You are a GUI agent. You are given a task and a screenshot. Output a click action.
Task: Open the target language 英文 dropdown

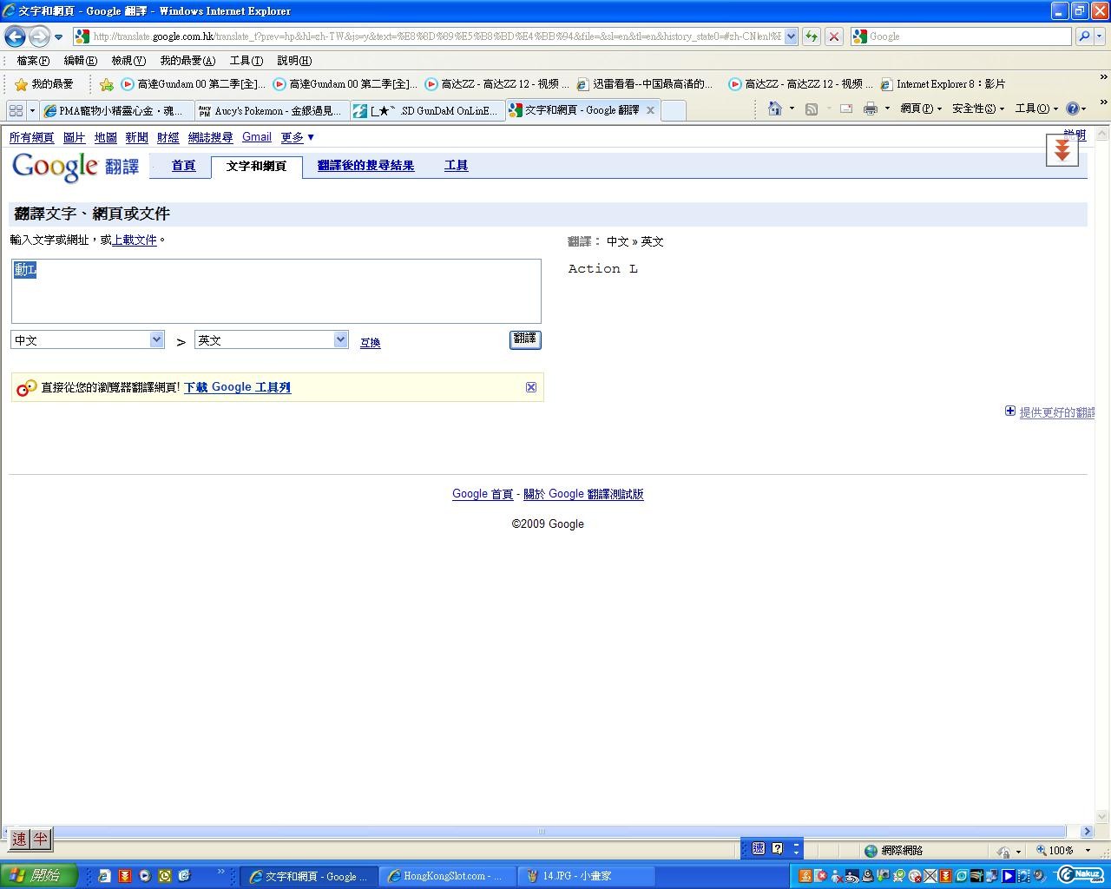coord(272,340)
